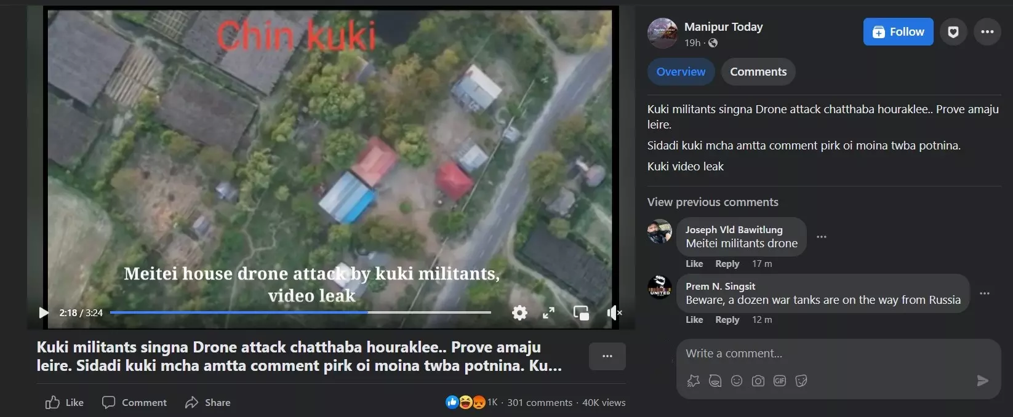Open picture-in-picture mini player
This screenshot has width=1013, height=417.
point(581,312)
